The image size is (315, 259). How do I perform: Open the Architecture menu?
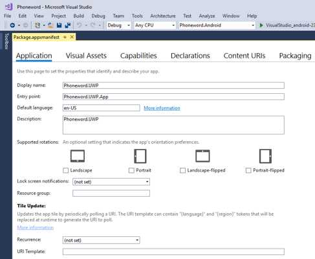[x=163, y=16]
